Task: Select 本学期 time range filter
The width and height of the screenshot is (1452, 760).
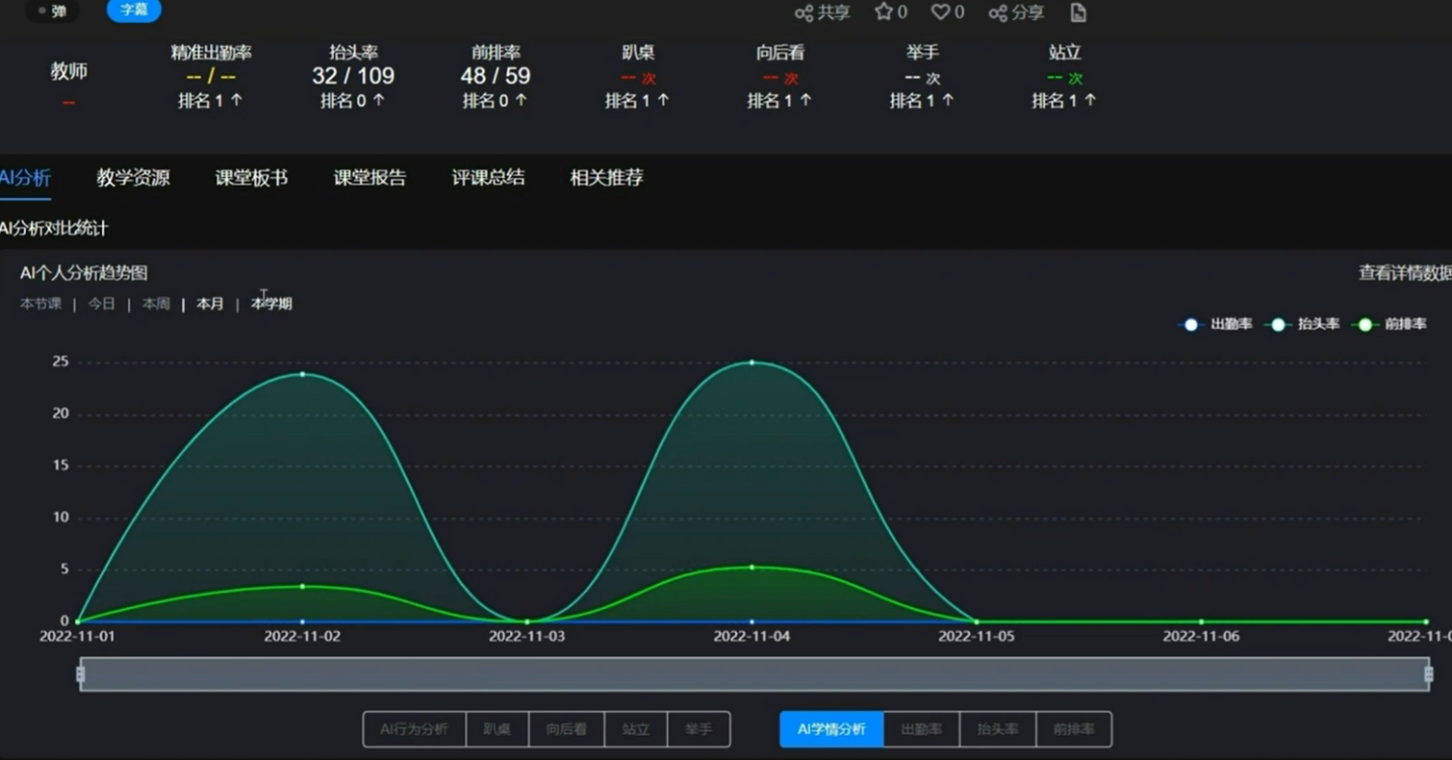Action: coord(271,304)
